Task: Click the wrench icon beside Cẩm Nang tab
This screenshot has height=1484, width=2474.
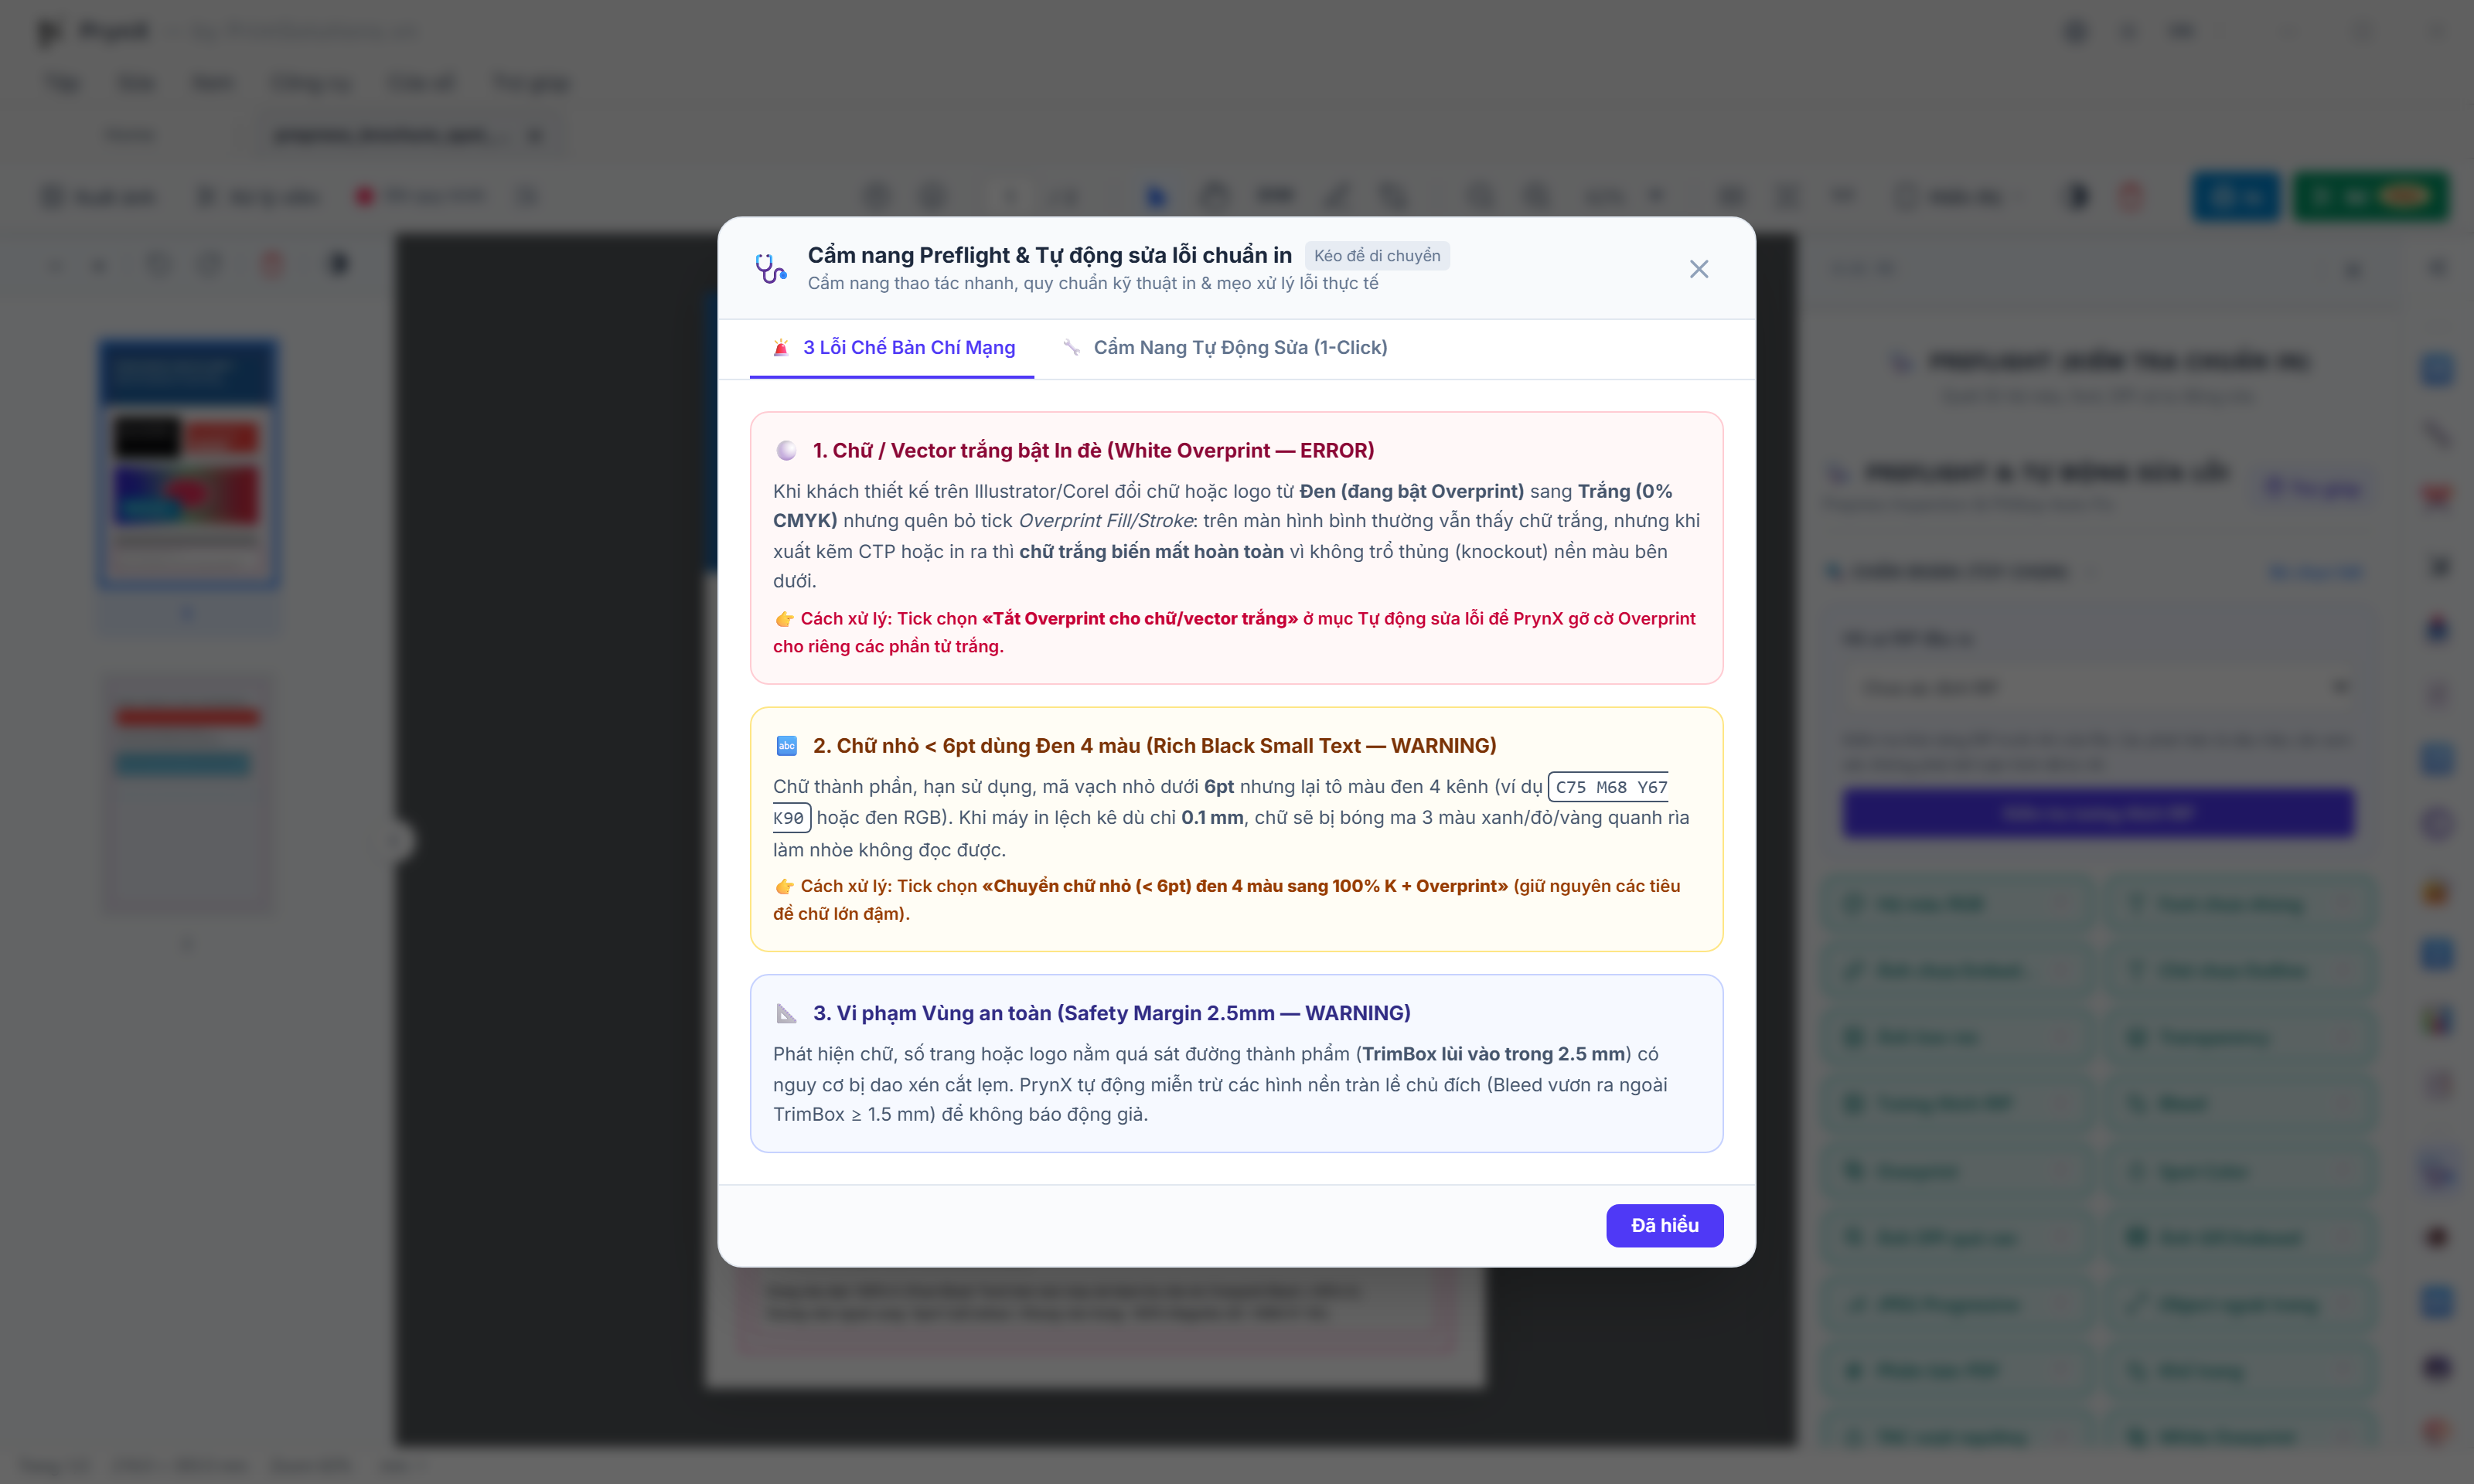Action: click(x=1071, y=347)
